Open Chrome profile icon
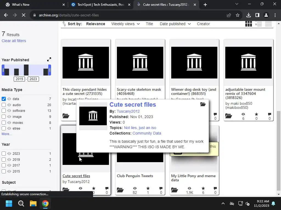The height and width of the screenshot is (210, 281). coord(266,15)
